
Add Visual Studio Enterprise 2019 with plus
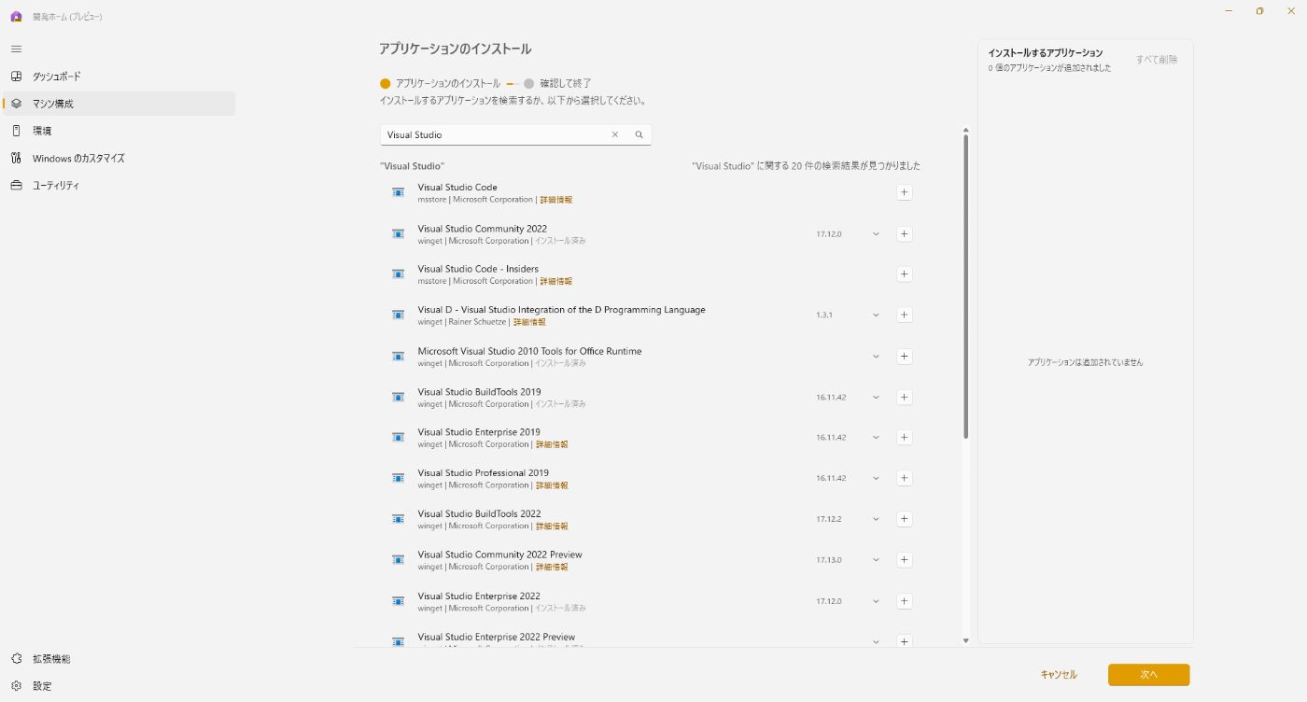click(904, 437)
